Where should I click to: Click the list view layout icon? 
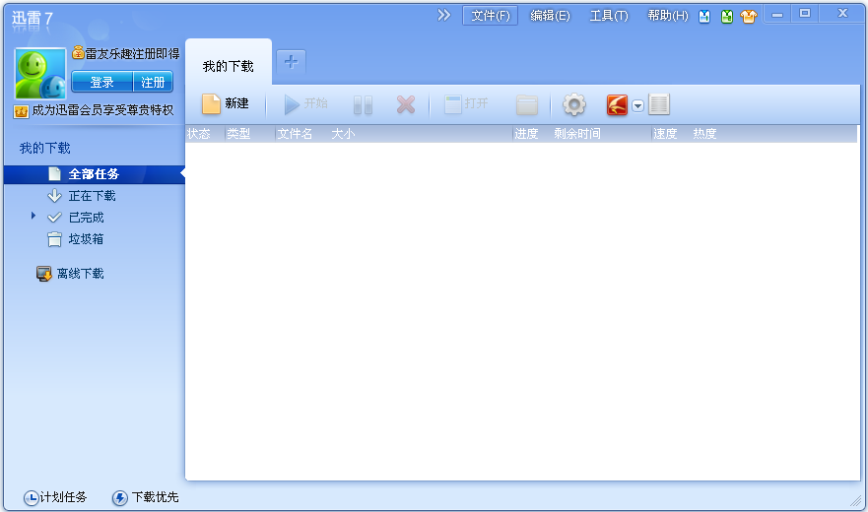[659, 104]
